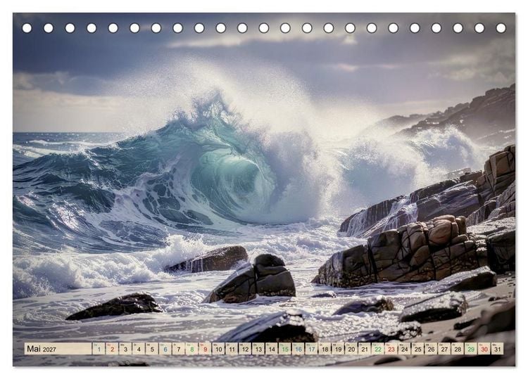Viewport: 528px width, 379px height.
Task: Select day 18 in the calendar strip
Action: click(x=325, y=349)
